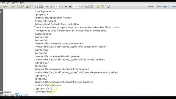
Task: Go to next page arrow
Action: point(52,7)
